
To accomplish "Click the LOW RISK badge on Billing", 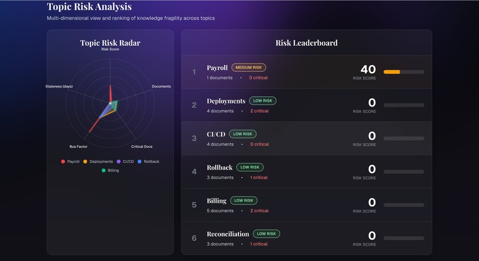I will [x=244, y=200].
